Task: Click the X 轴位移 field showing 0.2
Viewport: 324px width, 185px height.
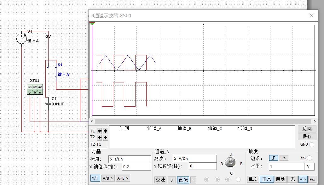Action: pyautogui.click(x=136, y=167)
